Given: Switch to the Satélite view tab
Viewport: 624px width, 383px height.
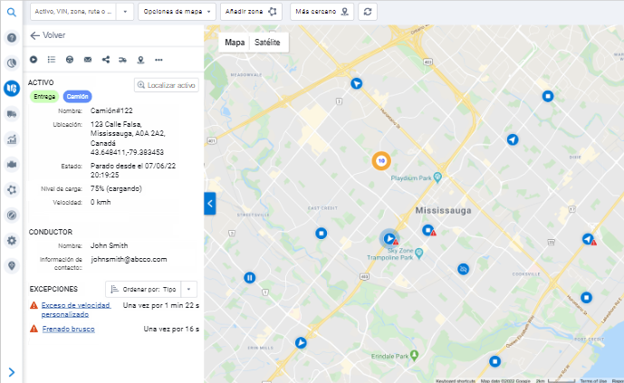Looking at the screenshot, I should coord(267,43).
